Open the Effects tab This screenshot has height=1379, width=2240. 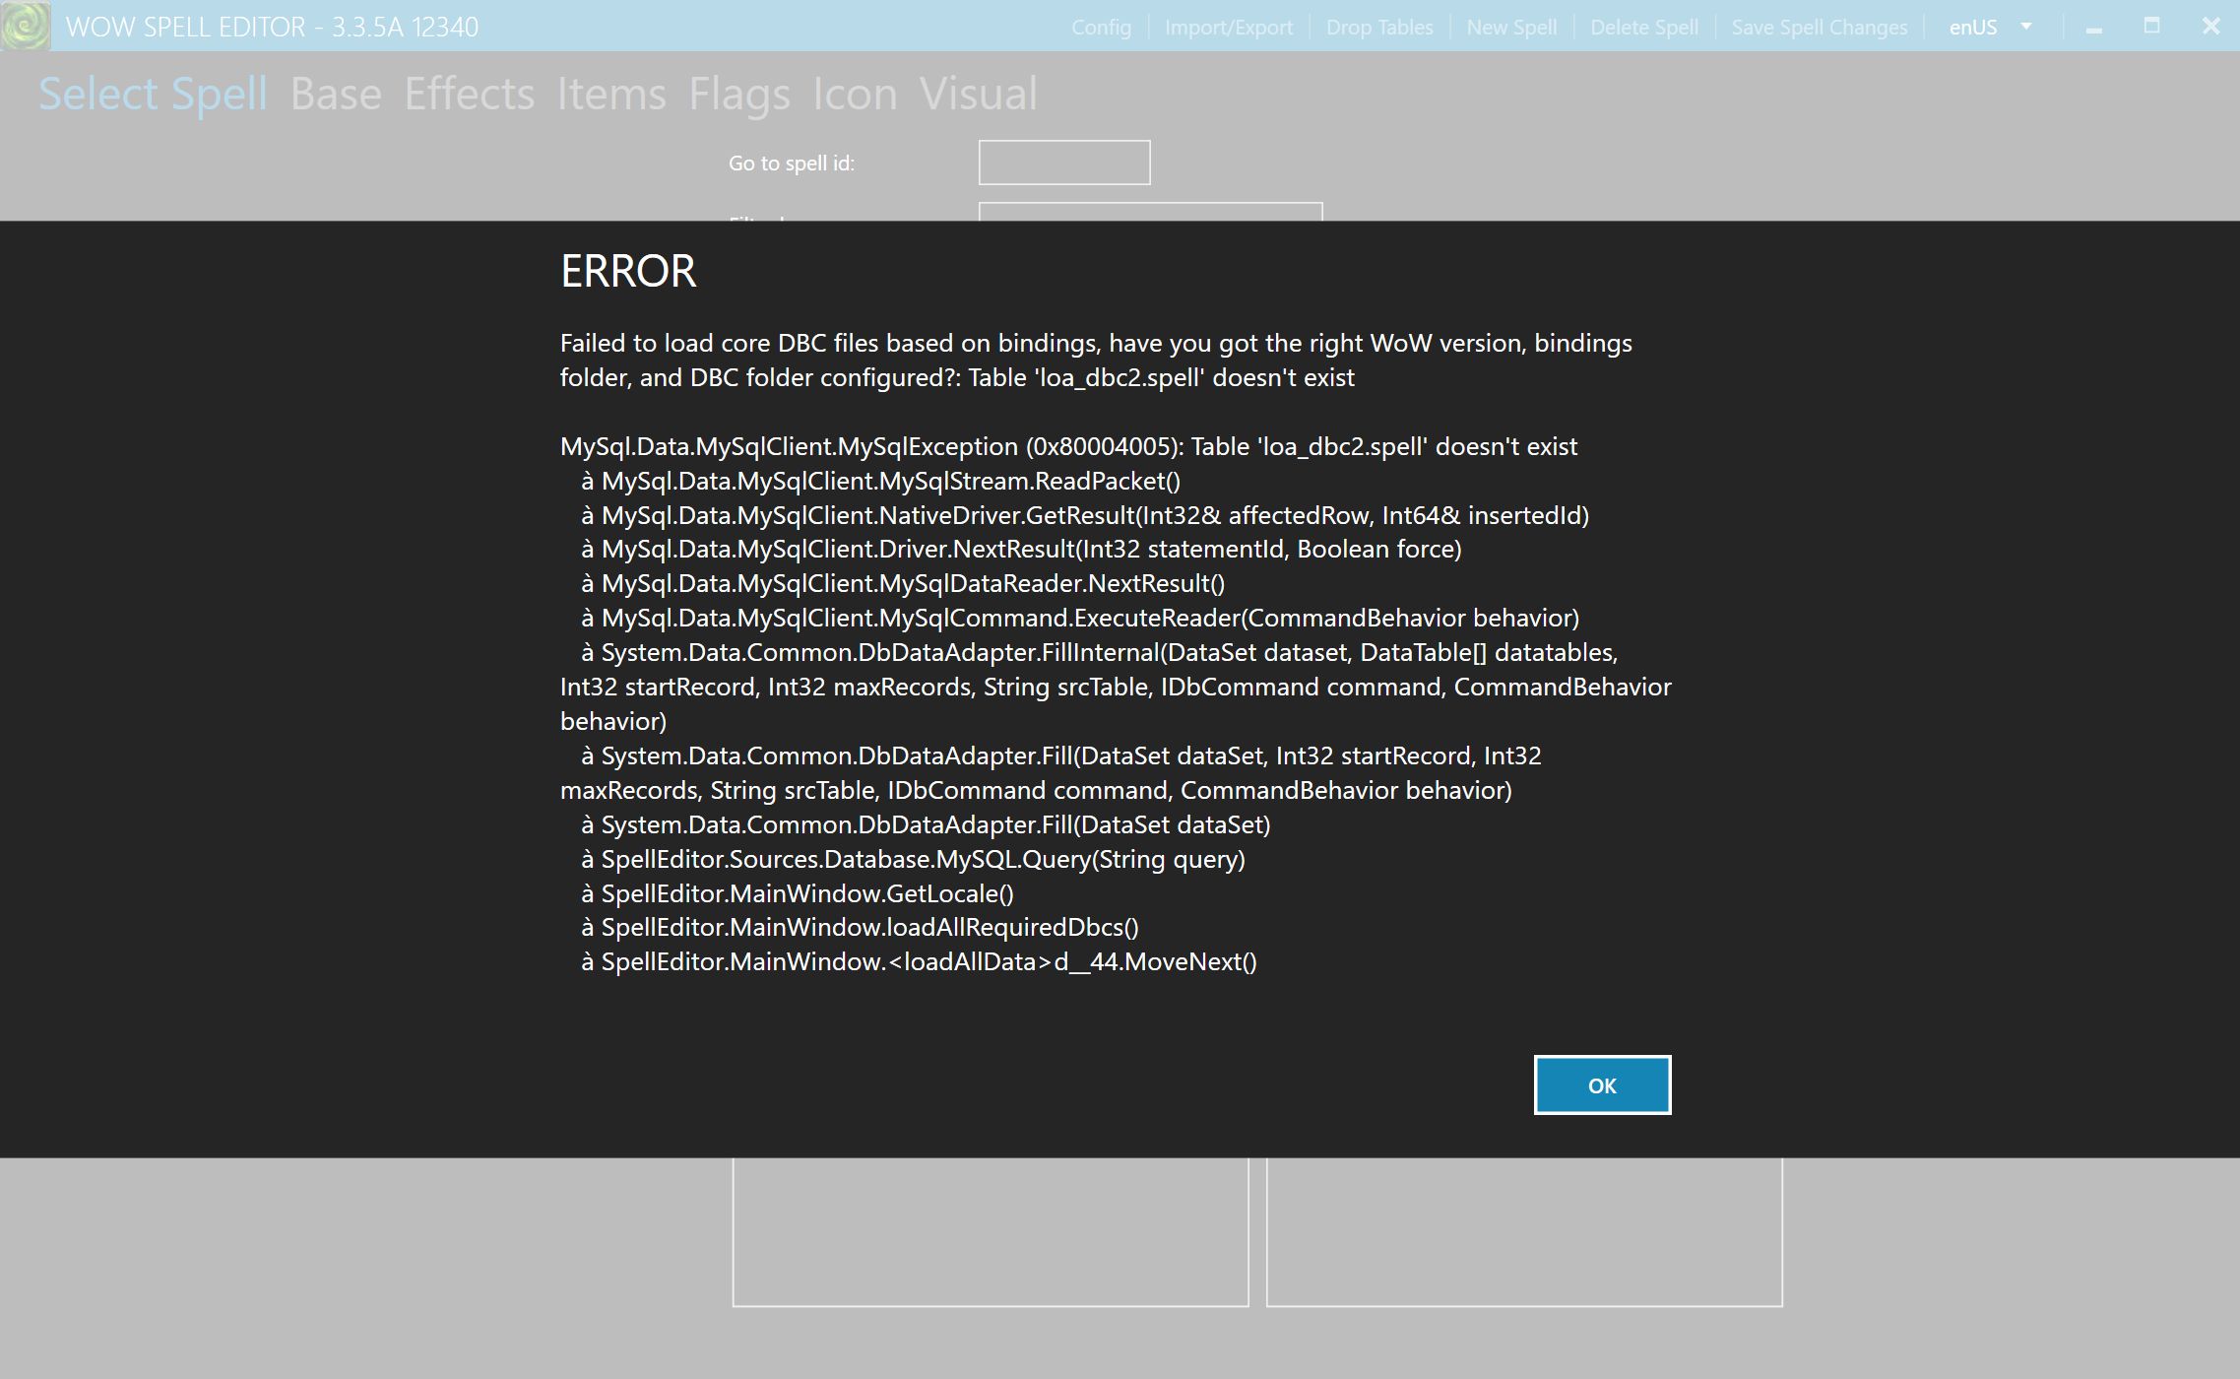click(x=470, y=94)
